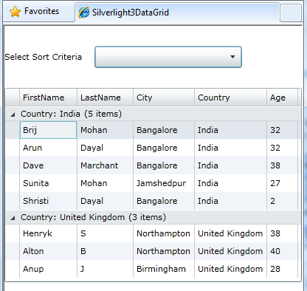This screenshot has height=291, width=307.
Task: Select Henryk's age cell showing 38
Action: (x=282, y=233)
